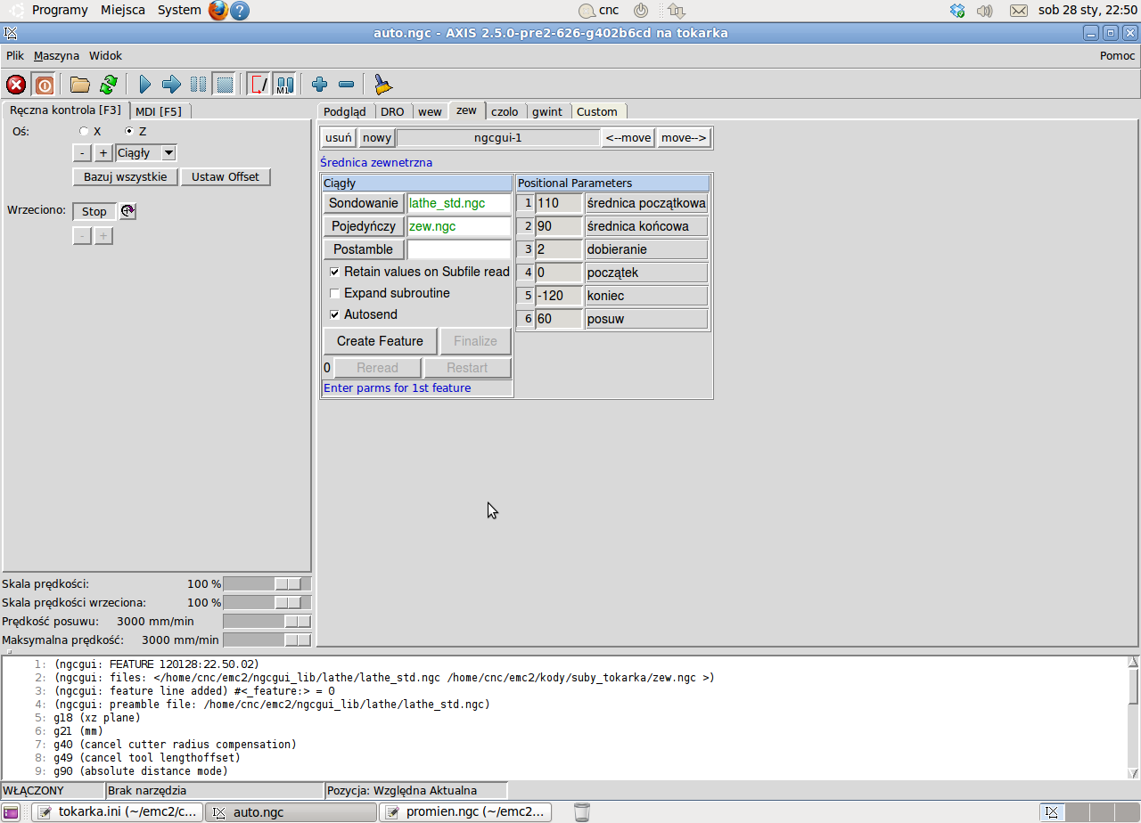The height and width of the screenshot is (823, 1141).
Task: Open the czolo tab
Action: tap(505, 111)
